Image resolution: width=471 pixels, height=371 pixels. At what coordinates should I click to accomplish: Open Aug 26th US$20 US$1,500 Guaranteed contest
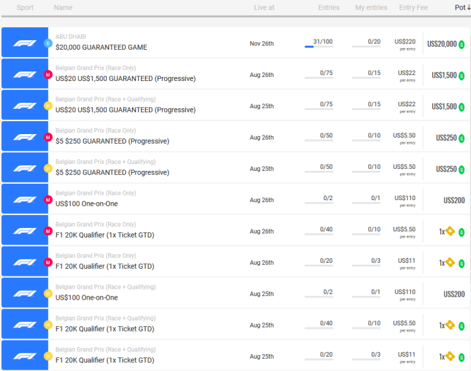(125, 78)
